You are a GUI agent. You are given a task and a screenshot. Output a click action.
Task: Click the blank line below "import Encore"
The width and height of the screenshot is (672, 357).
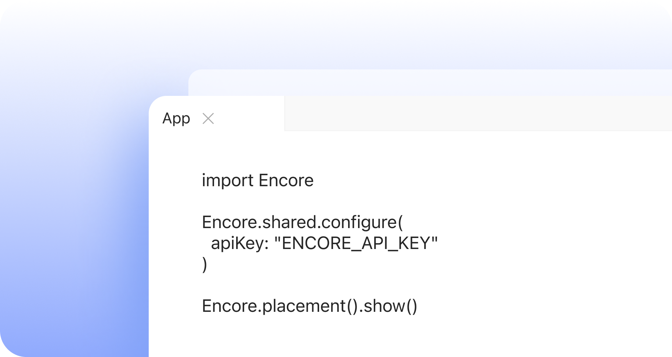[x=257, y=201]
